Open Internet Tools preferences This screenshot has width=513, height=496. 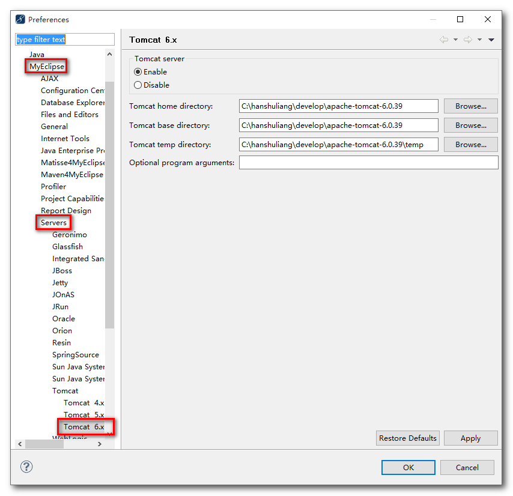tap(65, 139)
